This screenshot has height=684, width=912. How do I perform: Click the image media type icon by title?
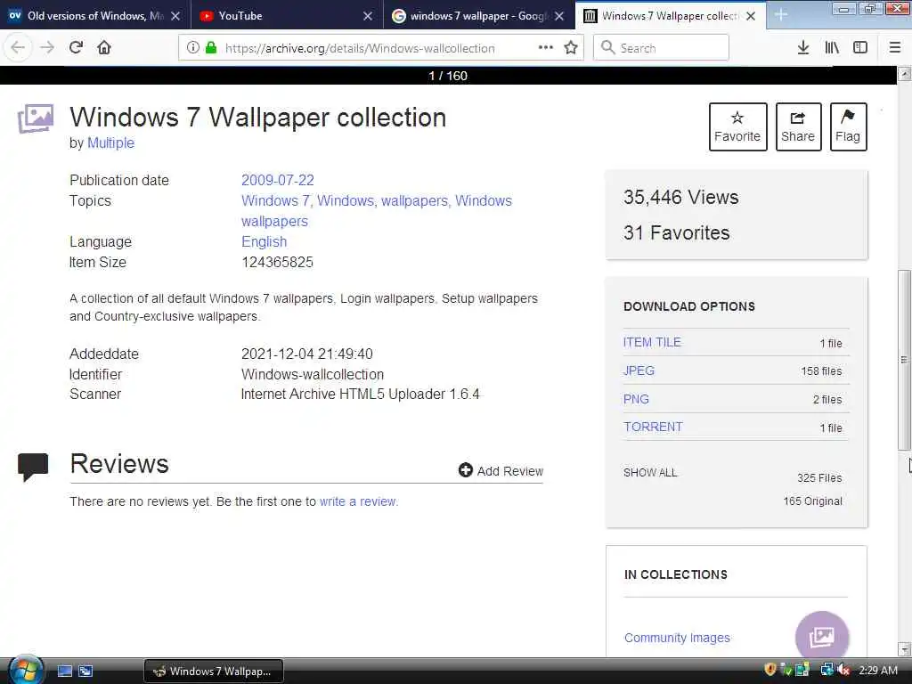[x=36, y=118]
